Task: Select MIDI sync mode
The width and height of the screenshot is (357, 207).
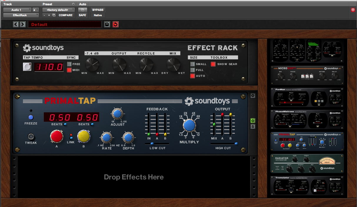Action: (69, 70)
